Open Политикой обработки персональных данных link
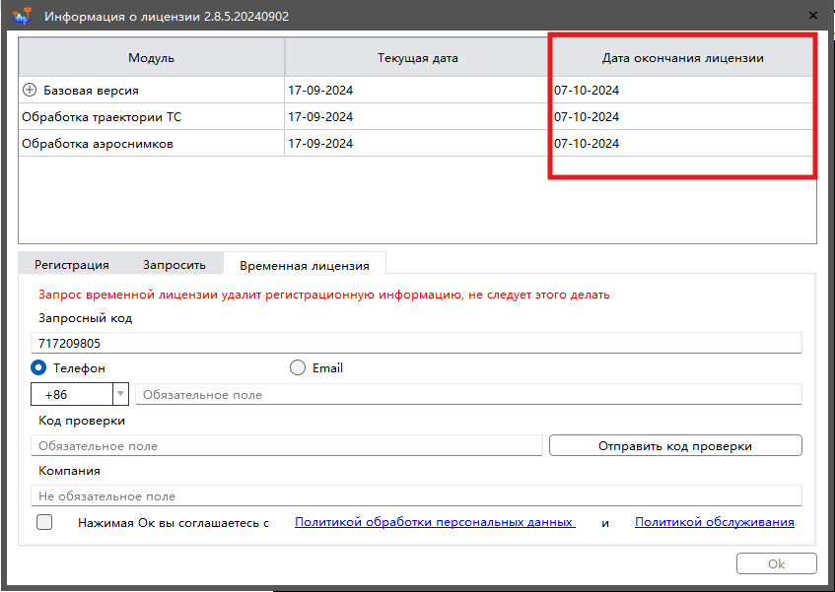Viewport: 835px width, 592px height. pyautogui.click(x=435, y=522)
